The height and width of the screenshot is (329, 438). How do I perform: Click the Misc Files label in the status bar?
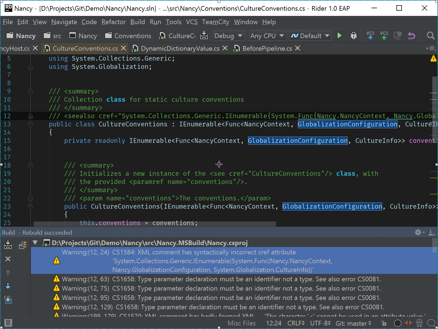point(242,323)
